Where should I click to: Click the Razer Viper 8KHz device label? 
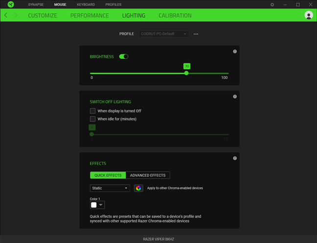(x=158, y=239)
